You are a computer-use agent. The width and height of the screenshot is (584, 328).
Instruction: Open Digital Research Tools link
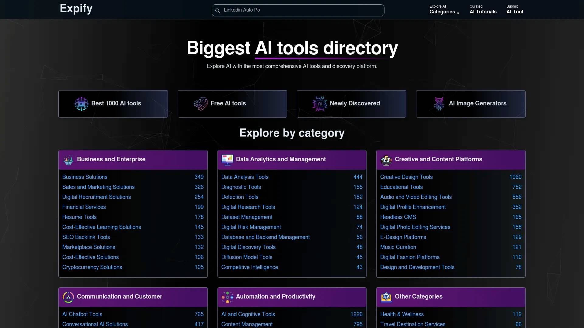248,207
